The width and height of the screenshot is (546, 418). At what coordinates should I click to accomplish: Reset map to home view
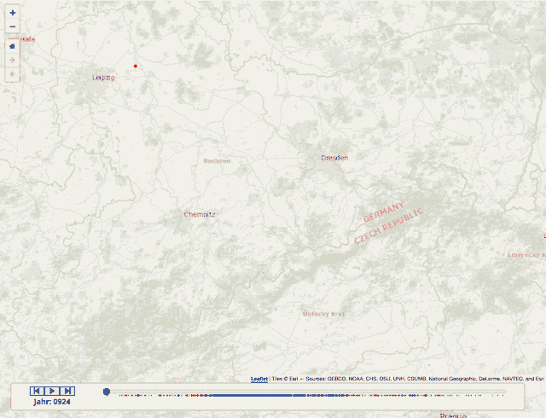click(12, 46)
